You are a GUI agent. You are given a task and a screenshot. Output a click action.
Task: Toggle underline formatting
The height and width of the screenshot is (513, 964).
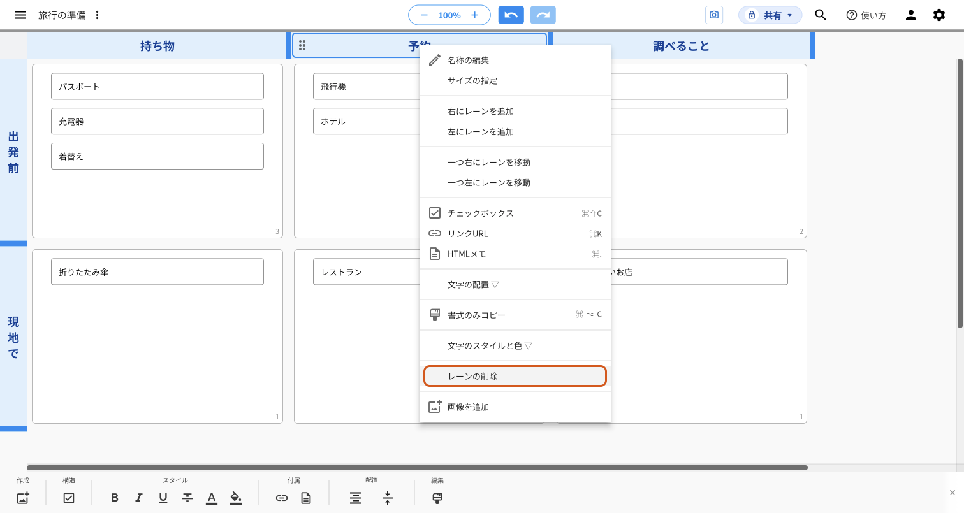163,498
